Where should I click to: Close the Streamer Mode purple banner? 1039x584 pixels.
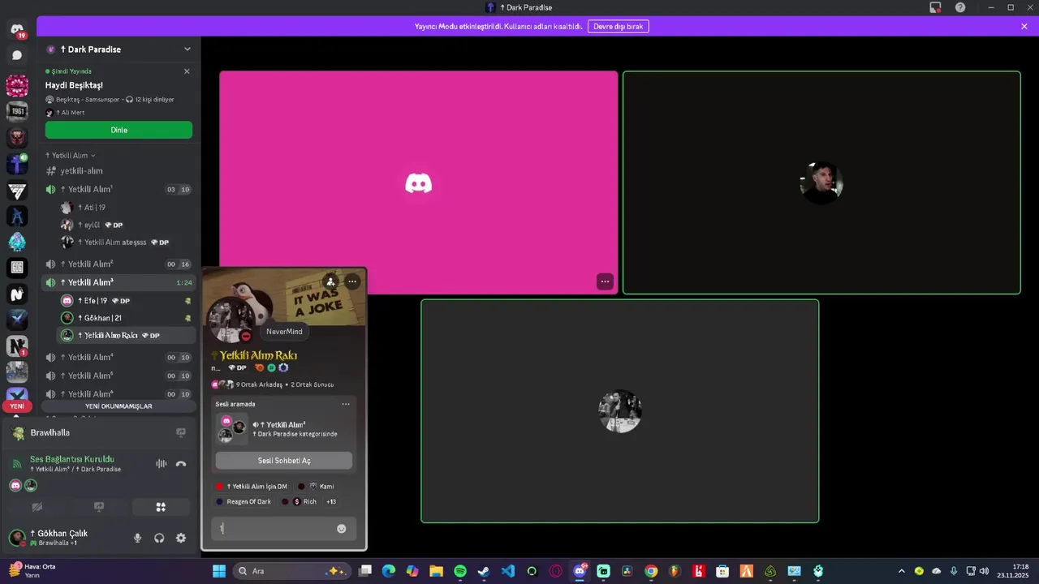coord(1024,26)
